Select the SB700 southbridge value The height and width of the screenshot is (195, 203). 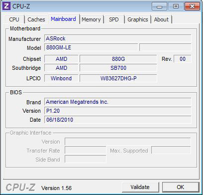click(118, 68)
